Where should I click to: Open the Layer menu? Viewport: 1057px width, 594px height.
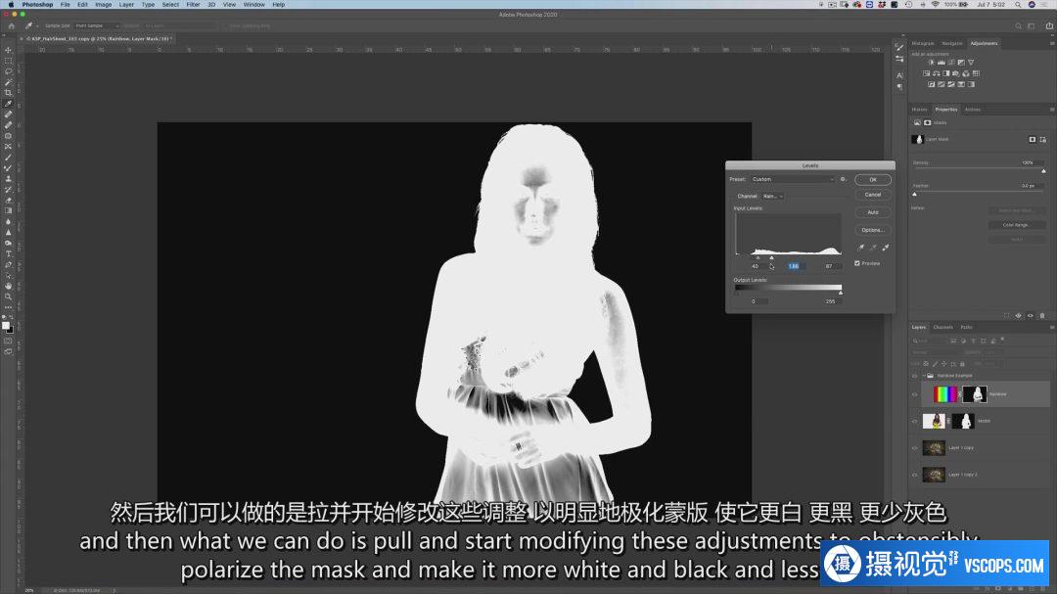coord(126,5)
